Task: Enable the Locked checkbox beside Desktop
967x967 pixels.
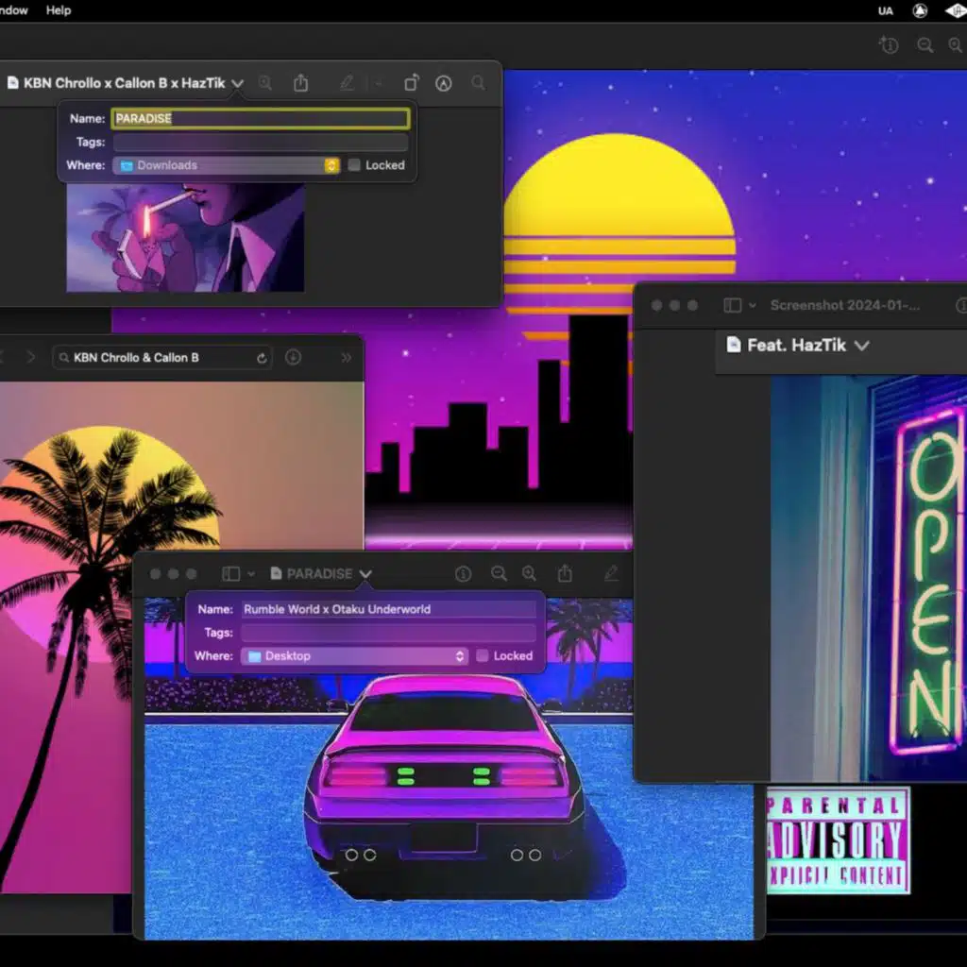Action: click(x=483, y=655)
